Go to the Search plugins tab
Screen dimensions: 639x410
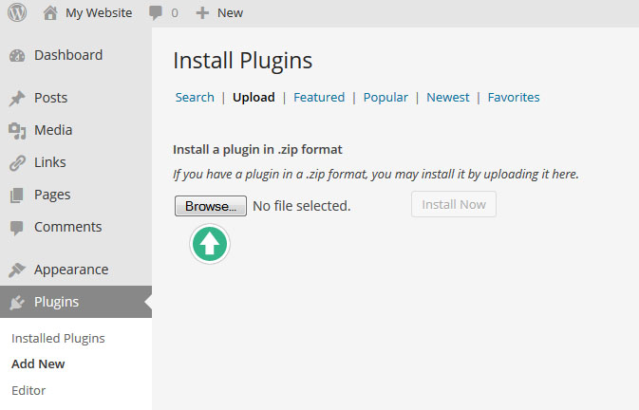coord(195,97)
